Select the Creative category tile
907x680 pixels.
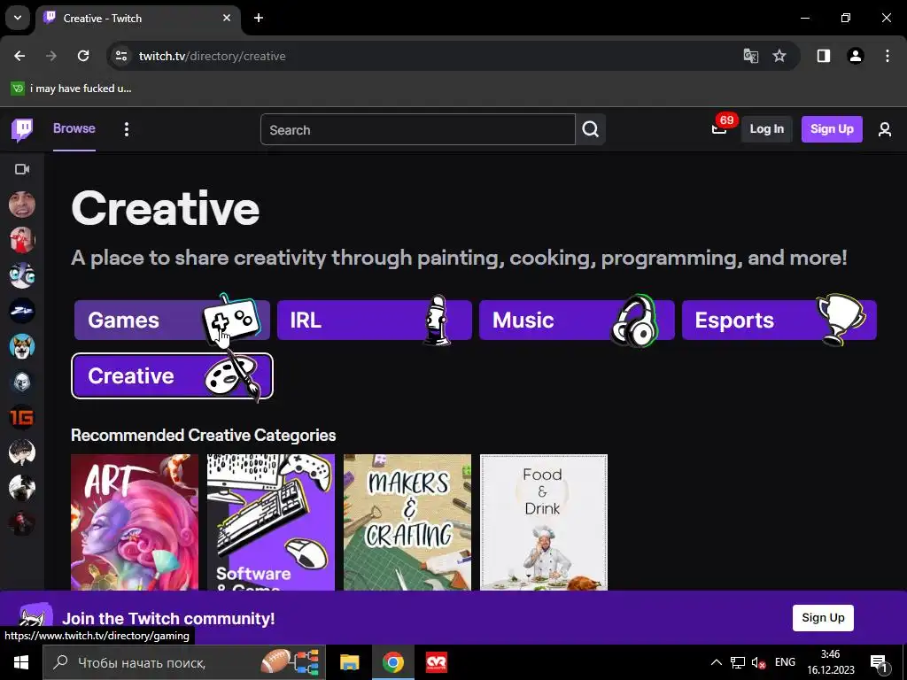click(172, 375)
